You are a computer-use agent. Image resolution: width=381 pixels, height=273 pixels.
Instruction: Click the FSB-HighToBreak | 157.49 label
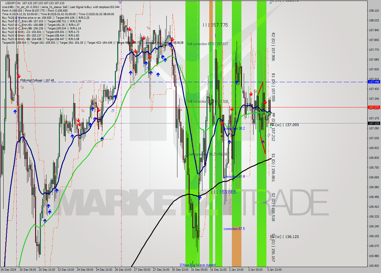coord(37,80)
